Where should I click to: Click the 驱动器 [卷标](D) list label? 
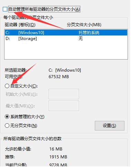[20, 25]
